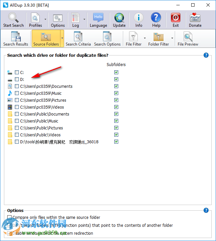
Task: Check C:\Users\pc0359\Videos folder checkbox
Action: pyautogui.click(x=17, y=107)
